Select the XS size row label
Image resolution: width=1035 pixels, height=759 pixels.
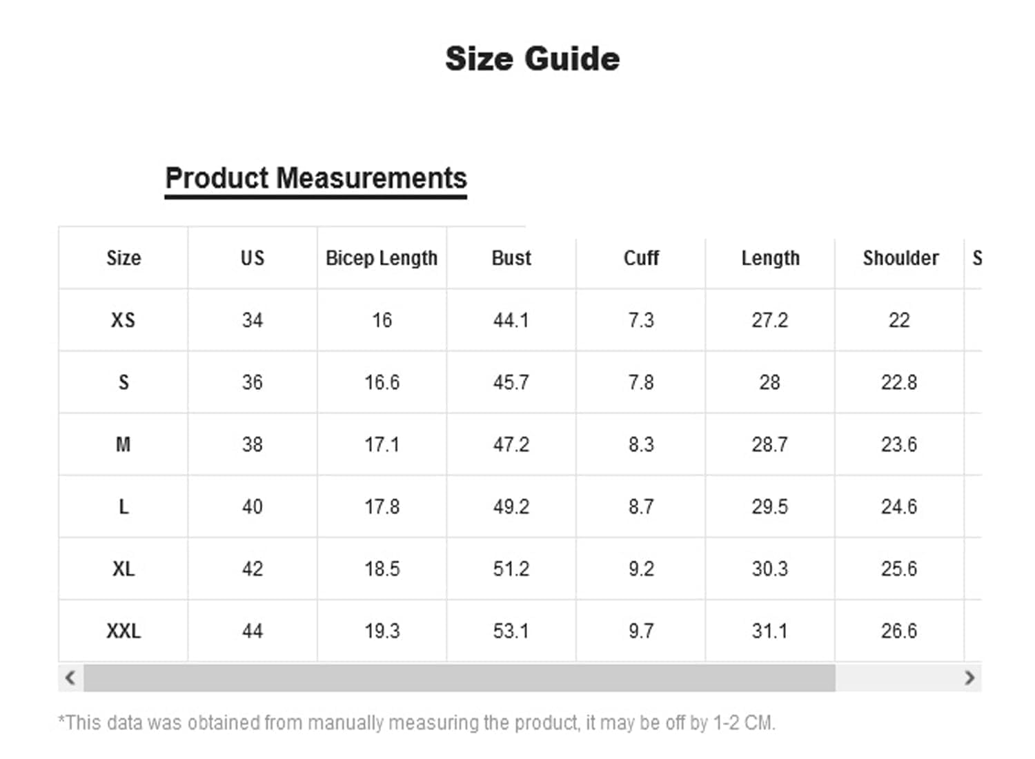(x=124, y=320)
